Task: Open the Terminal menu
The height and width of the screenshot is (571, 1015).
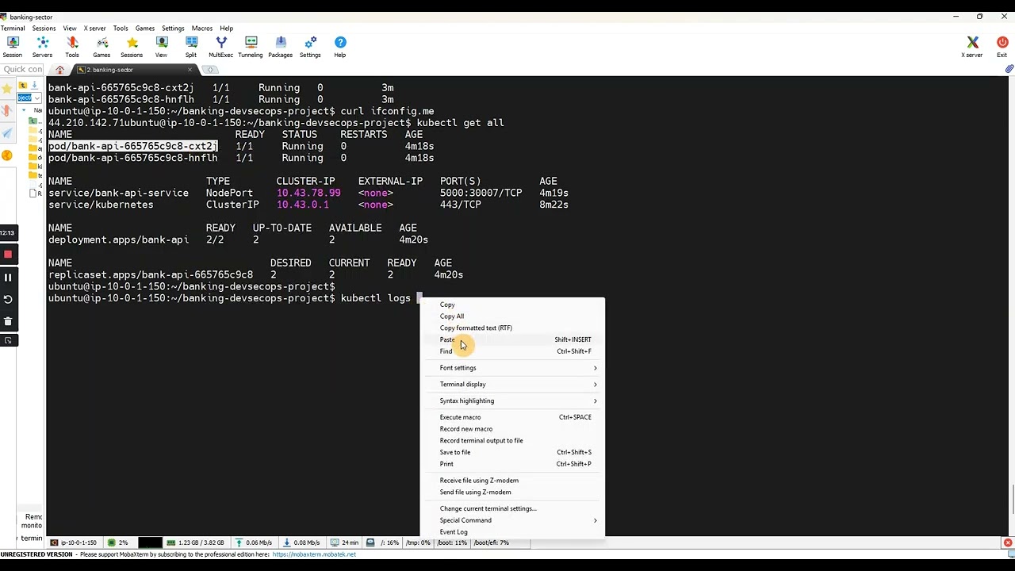Action: [13, 29]
